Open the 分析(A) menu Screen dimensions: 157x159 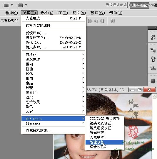47,13
